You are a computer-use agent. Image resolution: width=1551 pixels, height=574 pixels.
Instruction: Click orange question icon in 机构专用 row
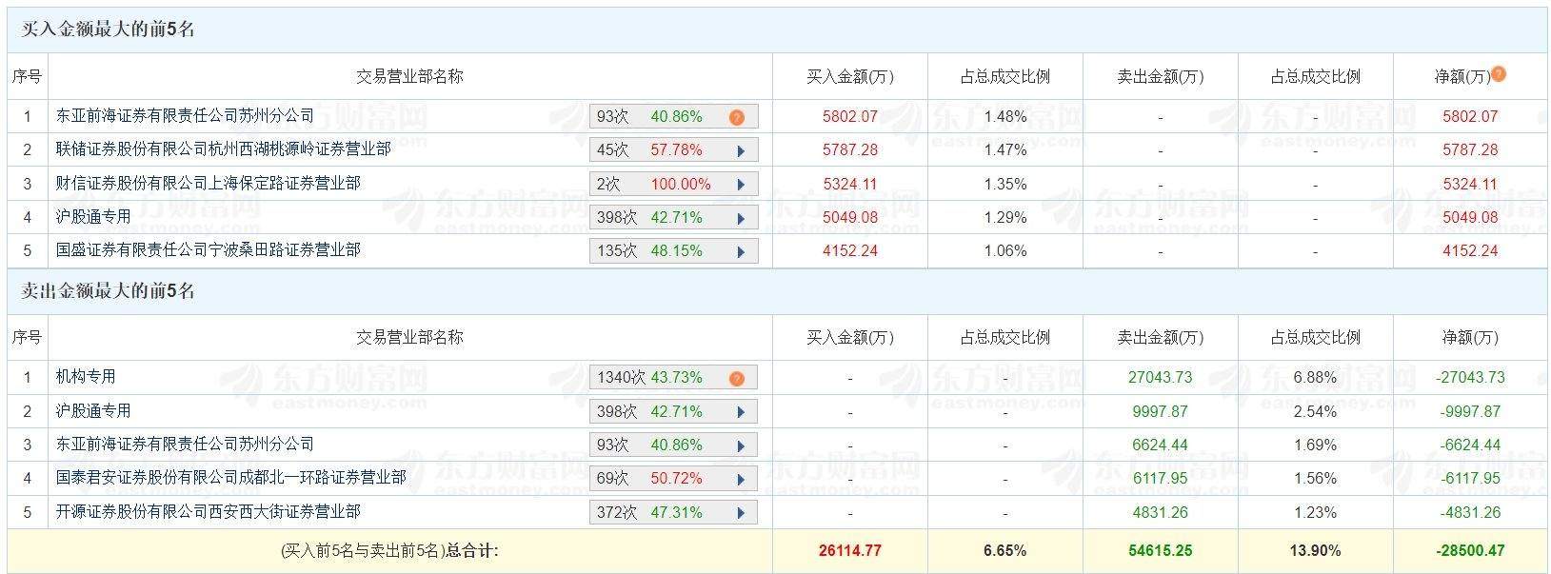pyautogui.click(x=736, y=379)
